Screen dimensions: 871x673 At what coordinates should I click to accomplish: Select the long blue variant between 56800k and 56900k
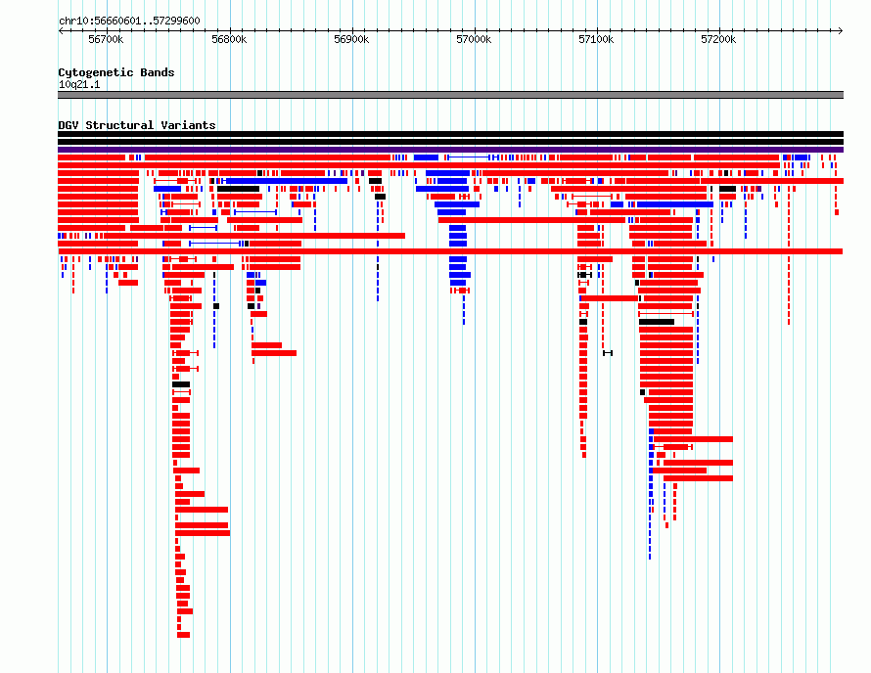click(287, 181)
